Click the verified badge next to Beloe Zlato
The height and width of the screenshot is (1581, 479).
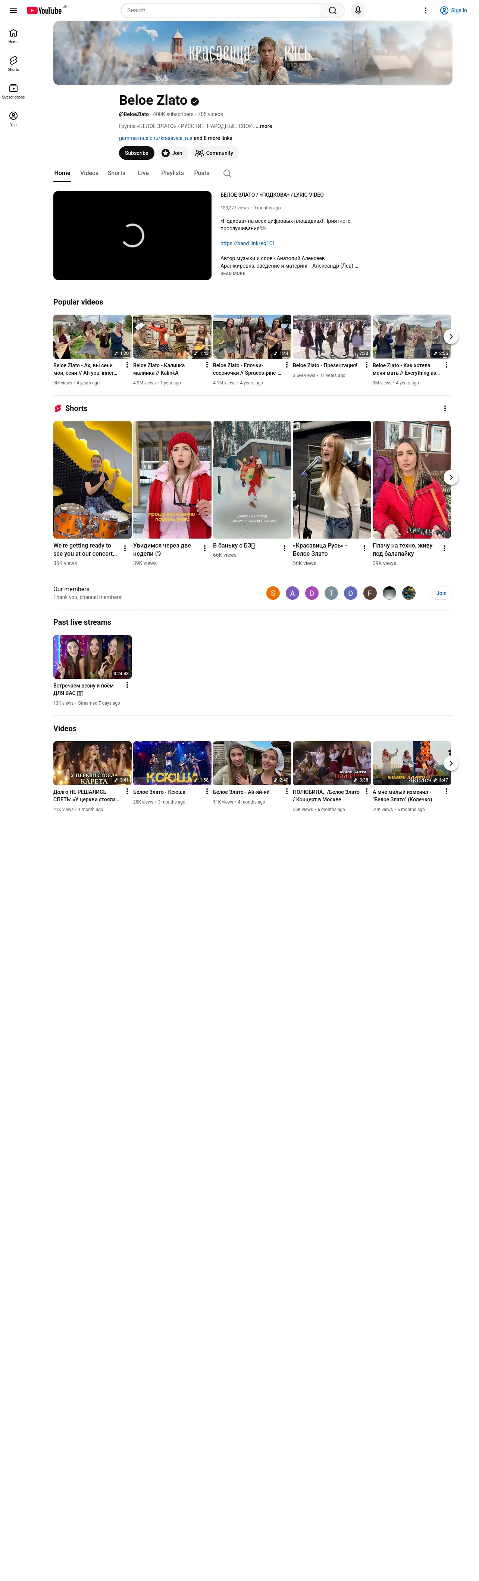pyautogui.click(x=194, y=101)
